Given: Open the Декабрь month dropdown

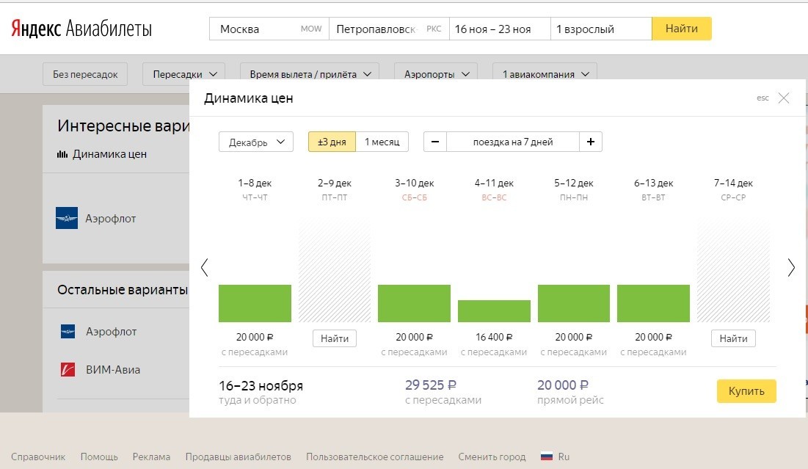Looking at the screenshot, I should click(x=256, y=142).
